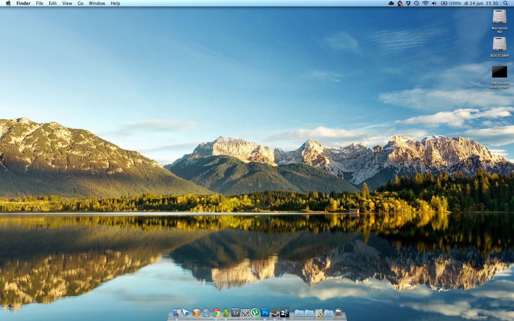Image resolution: width=514 pixels, height=321 pixels.
Task: Launch Google Chrome from the Dock
Action: [216, 313]
